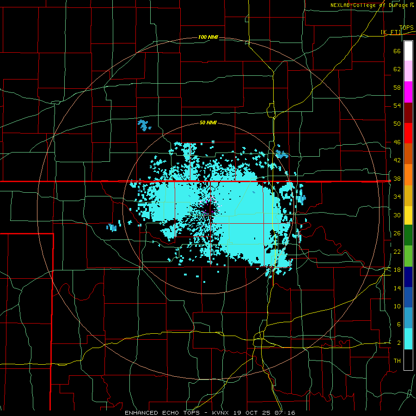The width and height of the screenshot is (416, 416).
Task: Click the '[K FT]' units label
Action: point(391,32)
